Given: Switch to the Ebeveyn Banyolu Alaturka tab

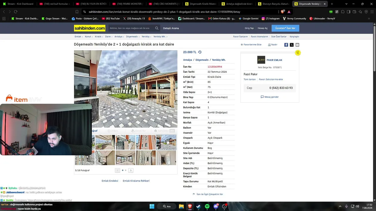Looking at the screenshot, I should [x=274, y=4].
